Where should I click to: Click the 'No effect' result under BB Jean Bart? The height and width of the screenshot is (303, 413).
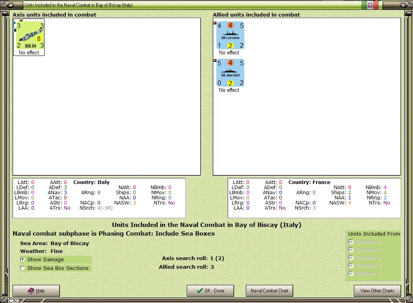229,90
